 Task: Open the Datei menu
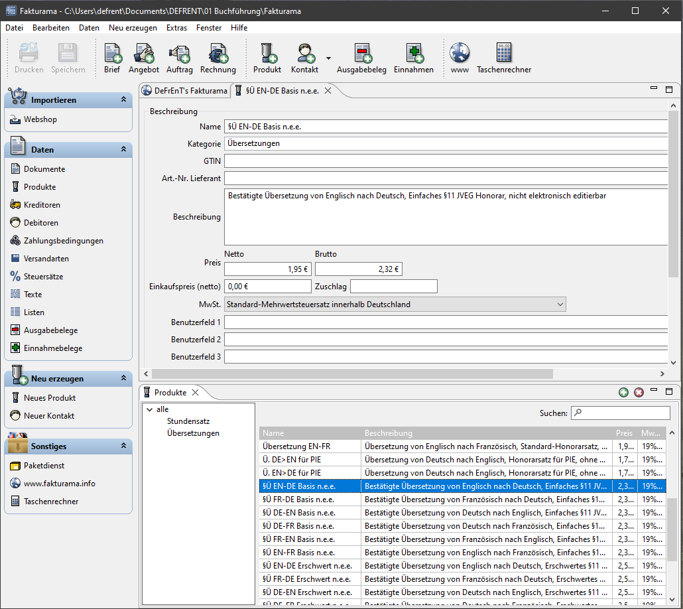click(14, 27)
